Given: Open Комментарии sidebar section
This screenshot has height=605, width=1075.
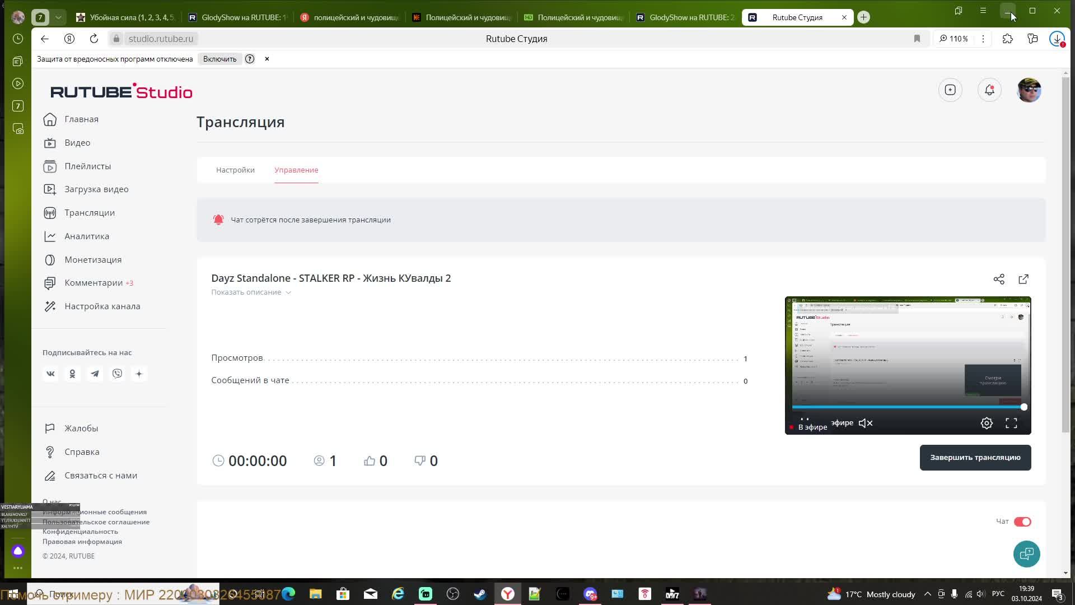Looking at the screenshot, I should (88, 283).
